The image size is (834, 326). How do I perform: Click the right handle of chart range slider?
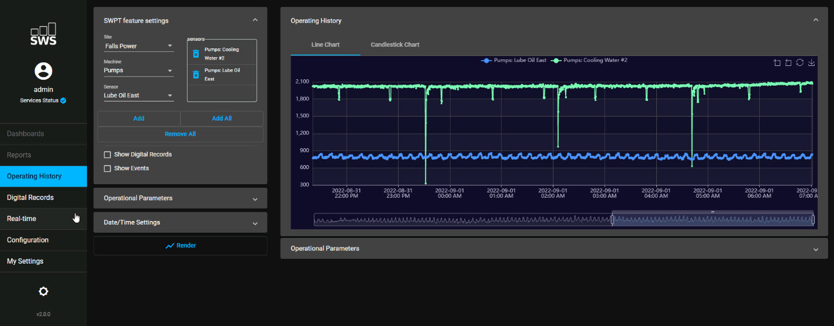click(x=814, y=219)
